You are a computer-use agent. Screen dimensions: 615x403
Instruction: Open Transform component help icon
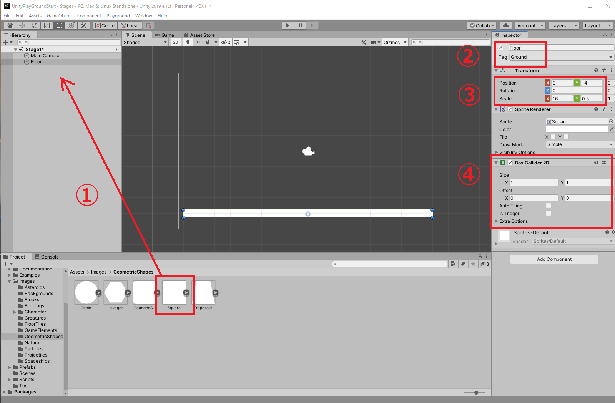(596, 70)
